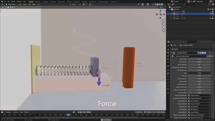The height and width of the screenshot is (121, 215).
Task: Toggle camera view gizmo in viewport
Action: (x=164, y=27)
